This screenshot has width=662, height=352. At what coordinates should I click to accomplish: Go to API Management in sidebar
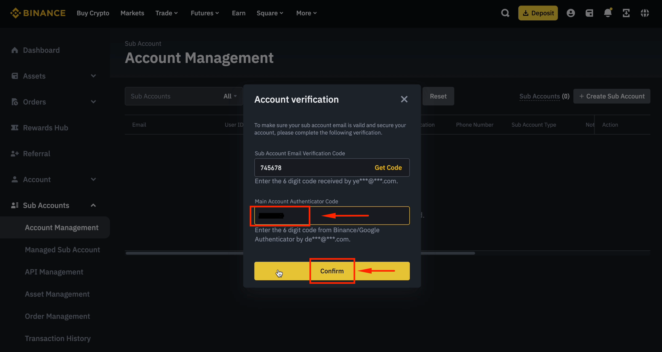54,272
